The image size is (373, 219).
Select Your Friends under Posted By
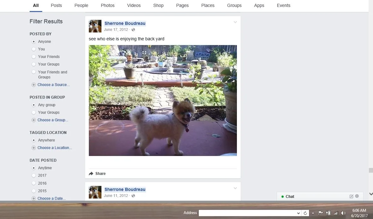coord(34,57)
